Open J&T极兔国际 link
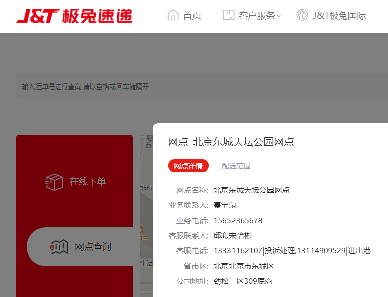The height and width of the screenshot is (297, 388). point(339,16)
